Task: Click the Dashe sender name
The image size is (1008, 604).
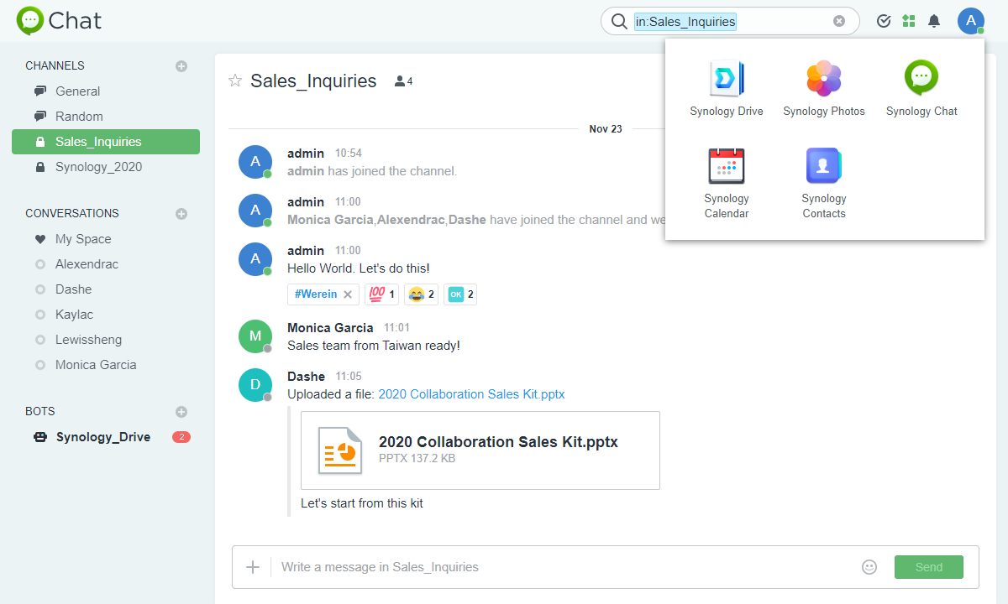Action: (306, 377)
